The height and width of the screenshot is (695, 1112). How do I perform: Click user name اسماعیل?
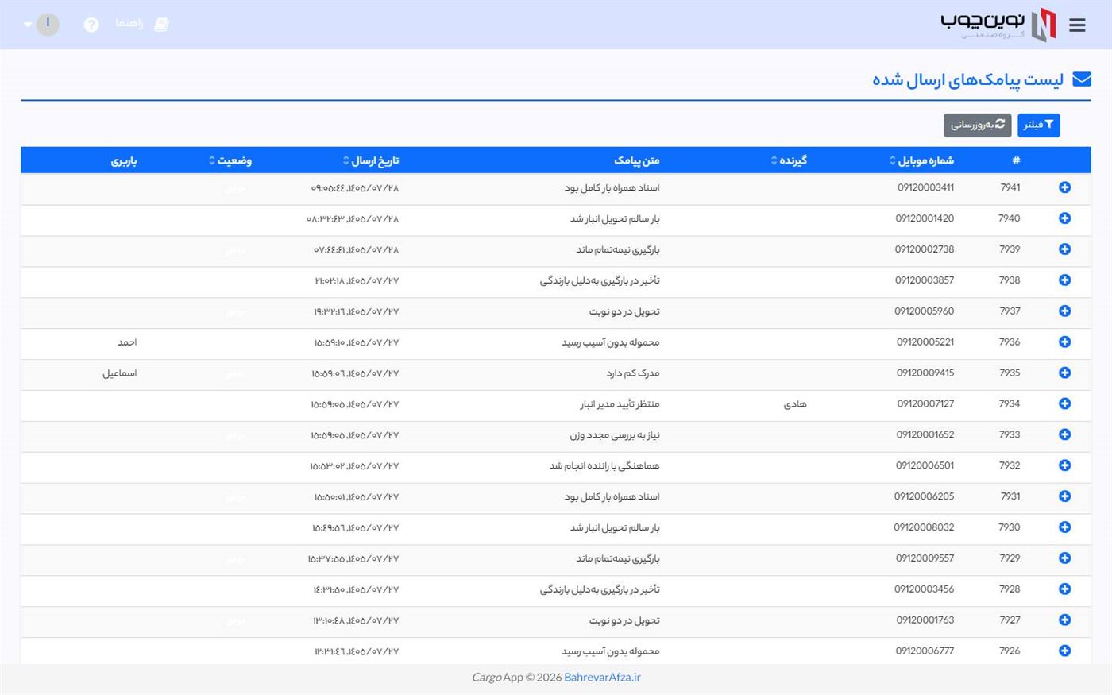tap(119, 373)
